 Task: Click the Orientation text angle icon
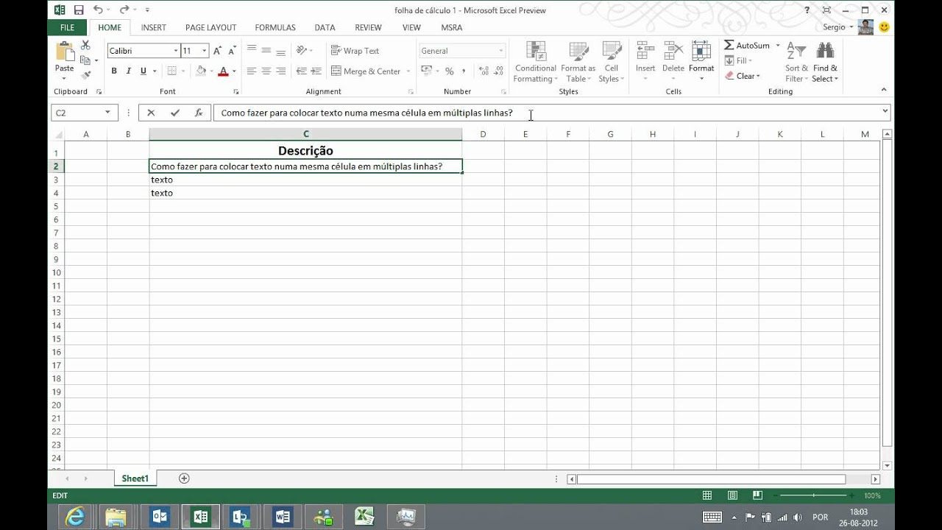click(x=302, y=50)
